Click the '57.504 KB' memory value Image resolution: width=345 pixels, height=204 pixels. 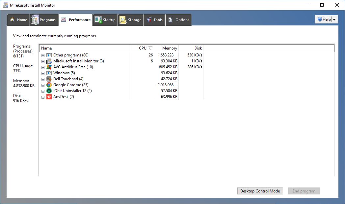(x=169, y=91)
